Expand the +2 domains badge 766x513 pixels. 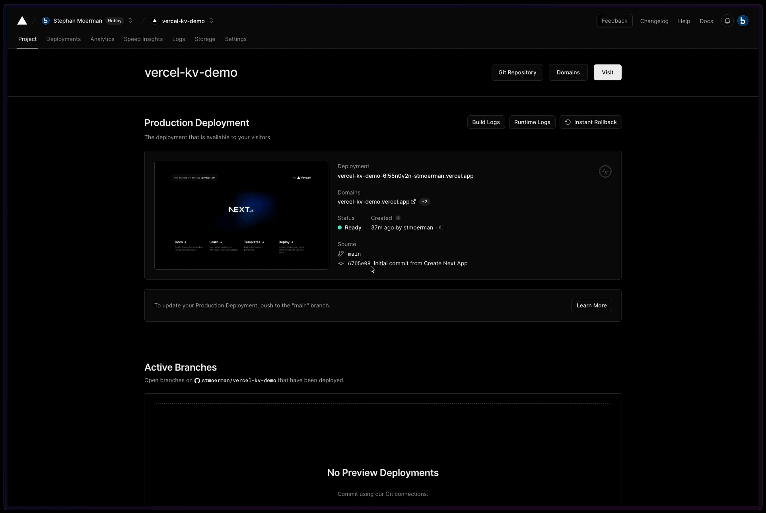click(x=424, y=202)
